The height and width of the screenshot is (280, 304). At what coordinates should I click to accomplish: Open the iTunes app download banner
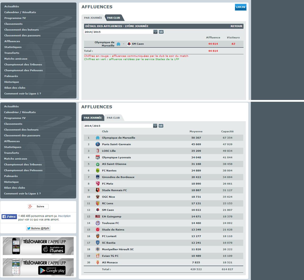click(38, 246)
